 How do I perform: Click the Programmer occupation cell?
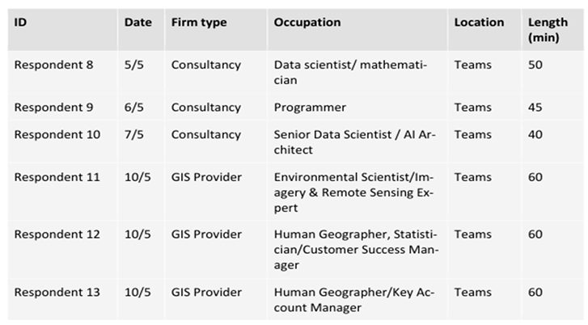pos(310,108)
